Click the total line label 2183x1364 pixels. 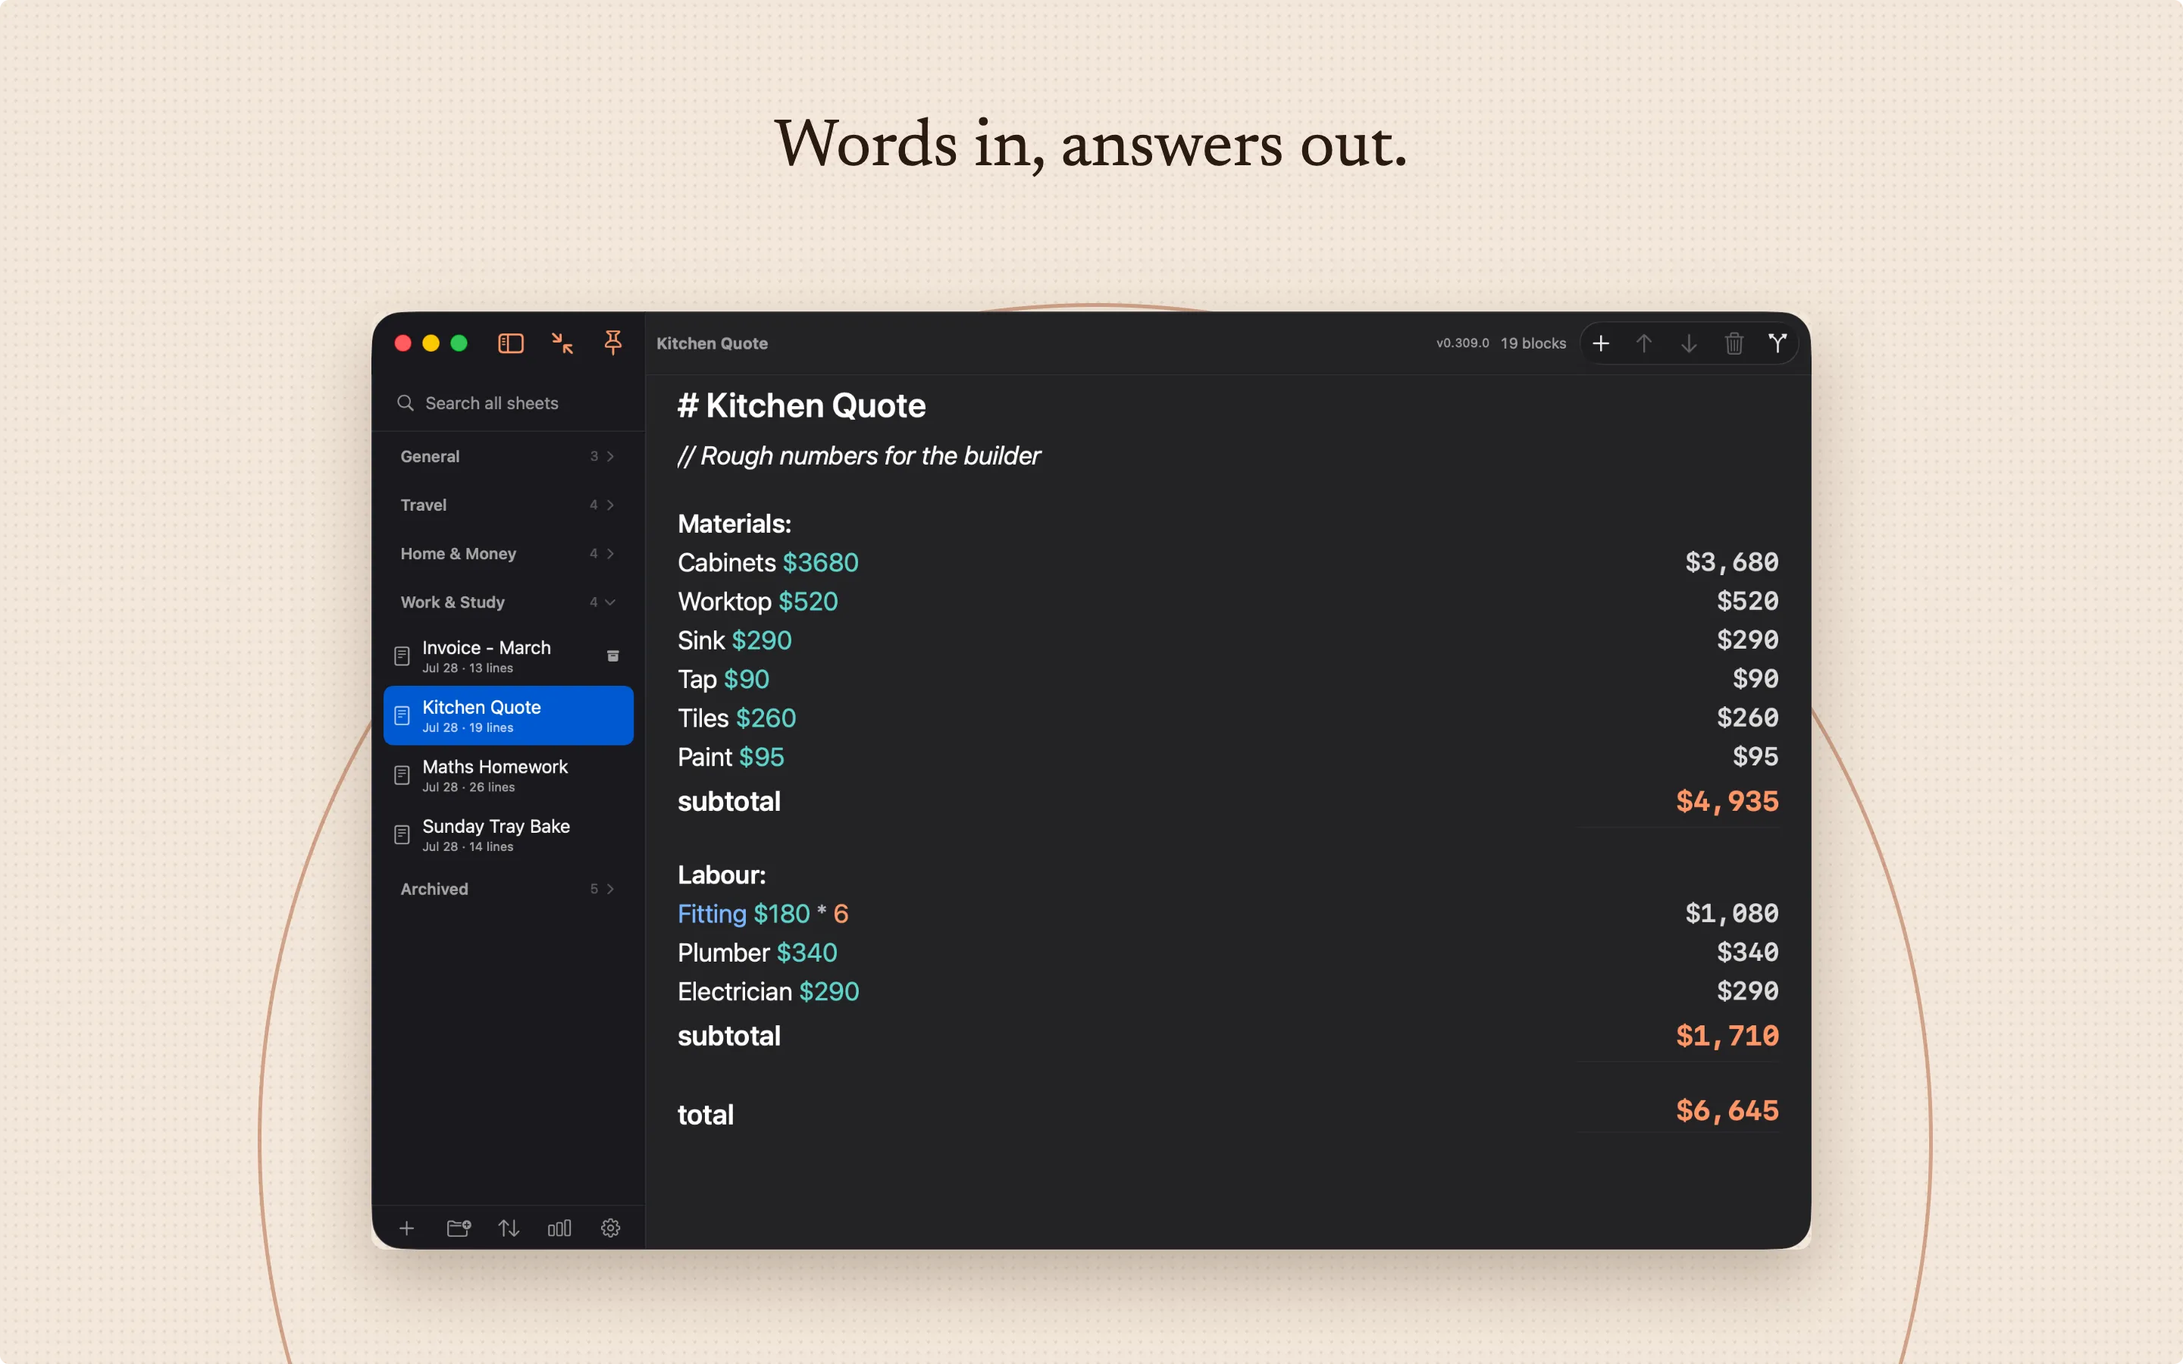click(706, 1115)
